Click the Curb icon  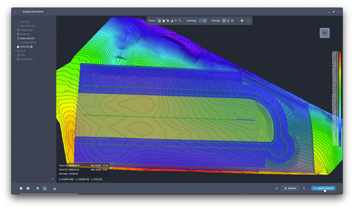18,55
